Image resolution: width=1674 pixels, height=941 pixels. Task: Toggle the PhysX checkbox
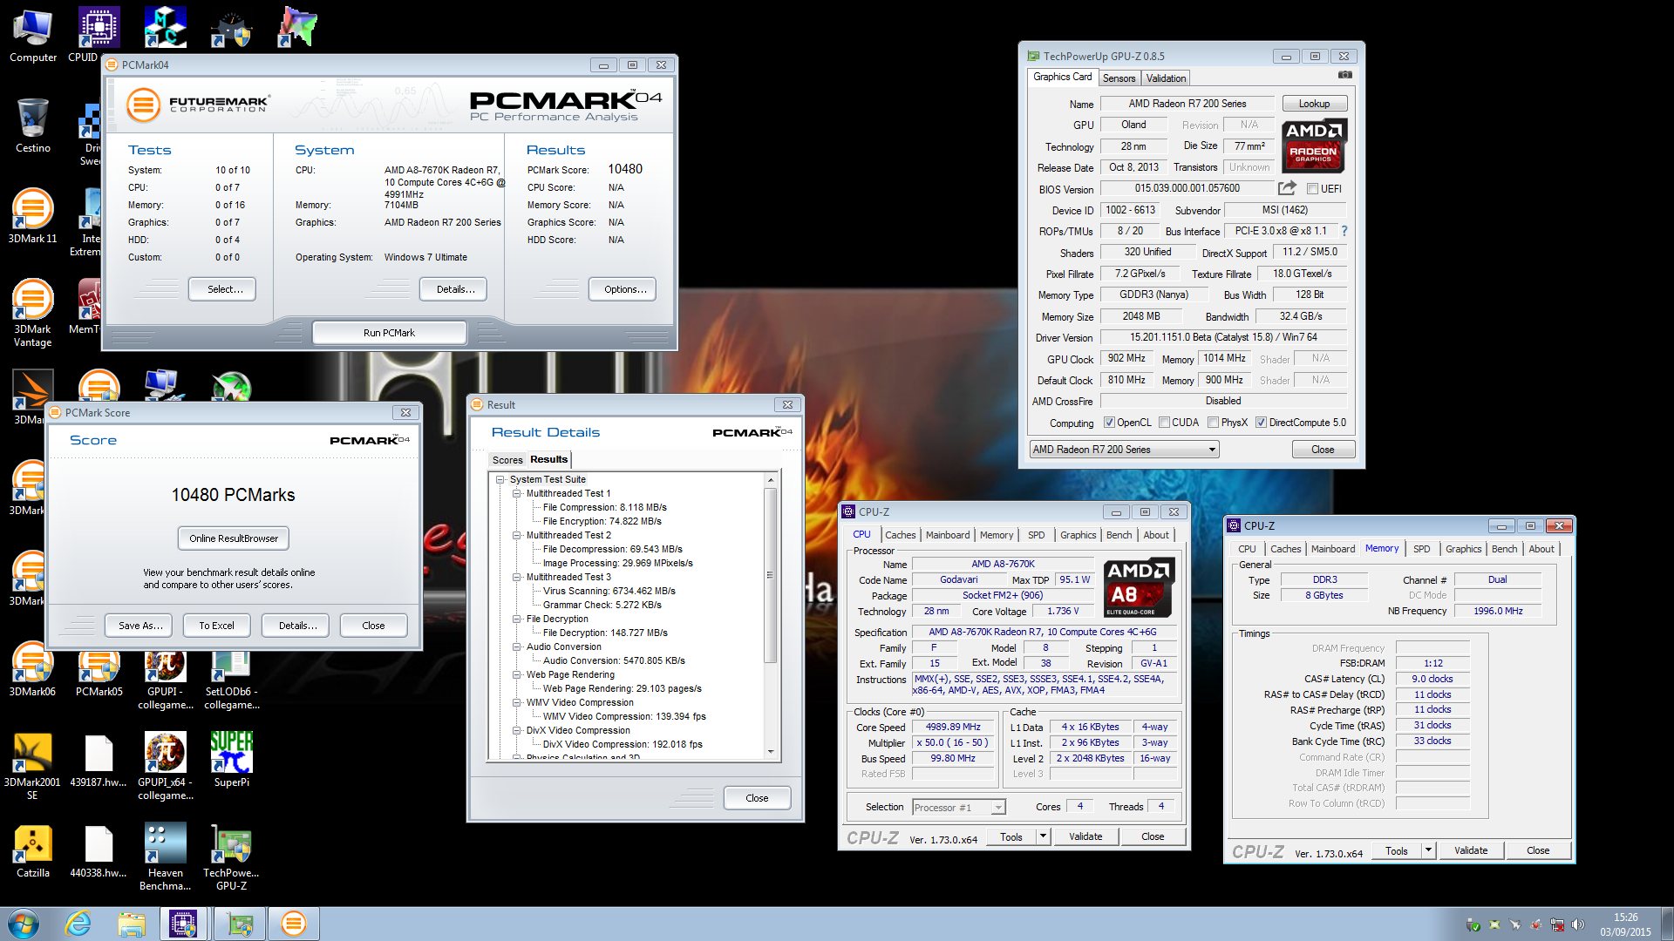(1213, 423)
